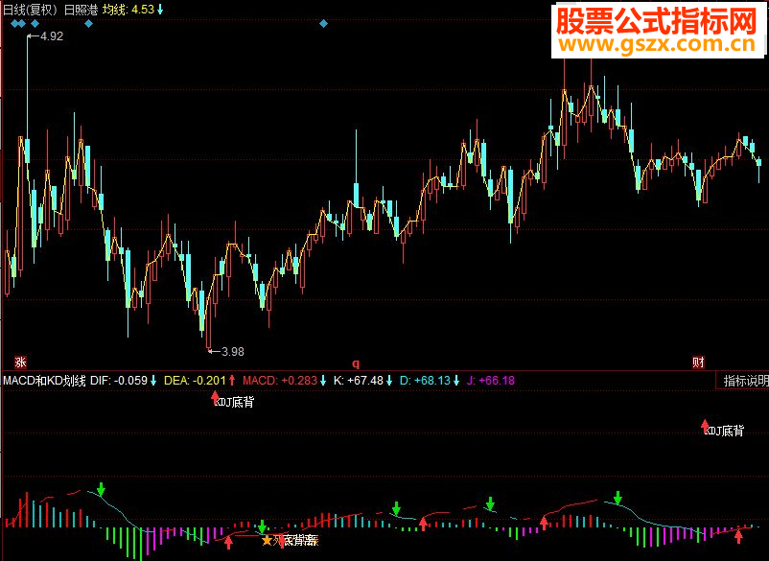The height and width of the screenshot is (561, 769).
Task: Click the leftmost blue diamond info marker
Action: tap(13, 24)
